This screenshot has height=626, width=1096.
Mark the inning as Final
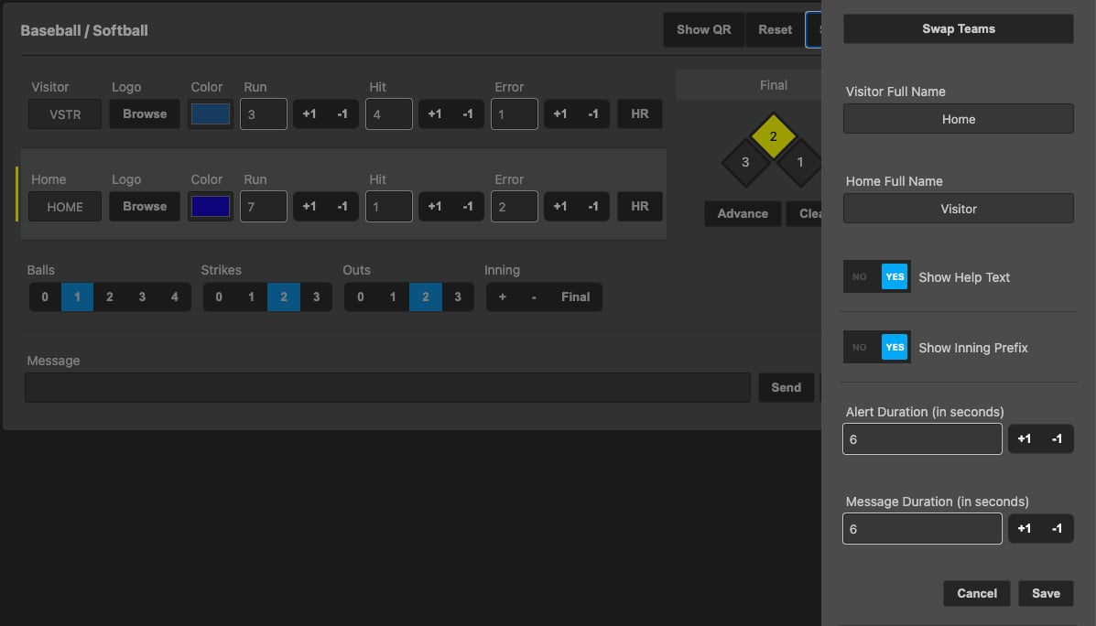tap(575, 297)
